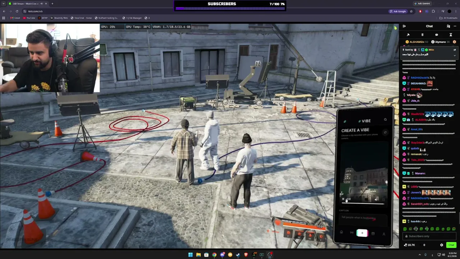Tap the Vibe live broadcast tab icon
Image resolution: width=460 pixels, height=259 pixels.
(351, 233)
